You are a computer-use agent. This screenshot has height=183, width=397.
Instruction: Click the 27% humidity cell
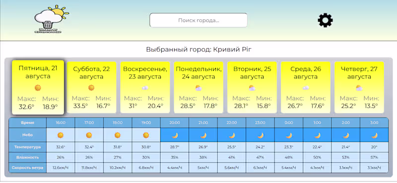[x=118, y=157]
